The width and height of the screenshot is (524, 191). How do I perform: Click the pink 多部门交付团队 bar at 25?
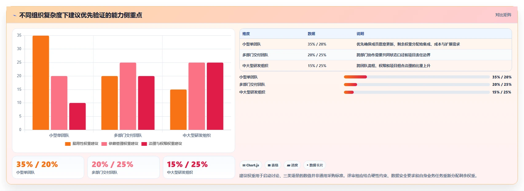[x=128, y=96]
